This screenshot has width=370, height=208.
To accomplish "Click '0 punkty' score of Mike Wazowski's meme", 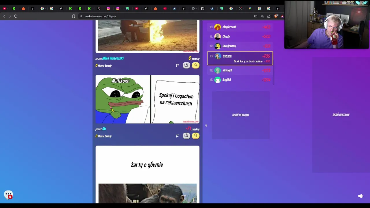I will click(x=194, y=58).
